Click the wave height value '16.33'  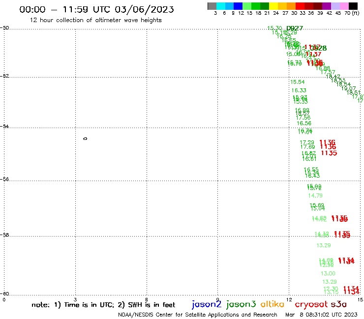[299, 90]
